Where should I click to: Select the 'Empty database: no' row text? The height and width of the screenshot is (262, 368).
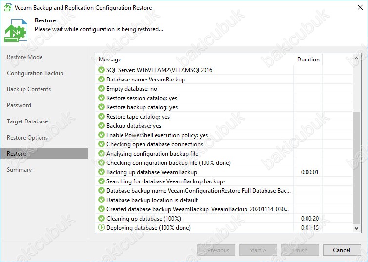(132, 89)
